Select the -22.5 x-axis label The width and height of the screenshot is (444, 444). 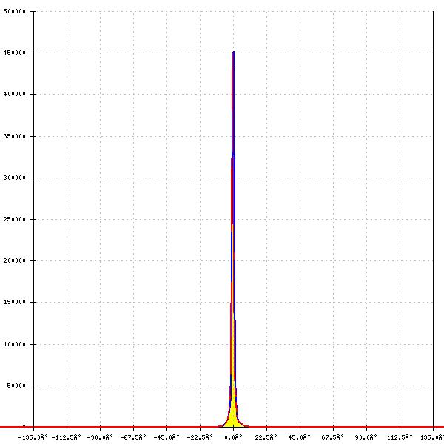[x=200, y=437]
